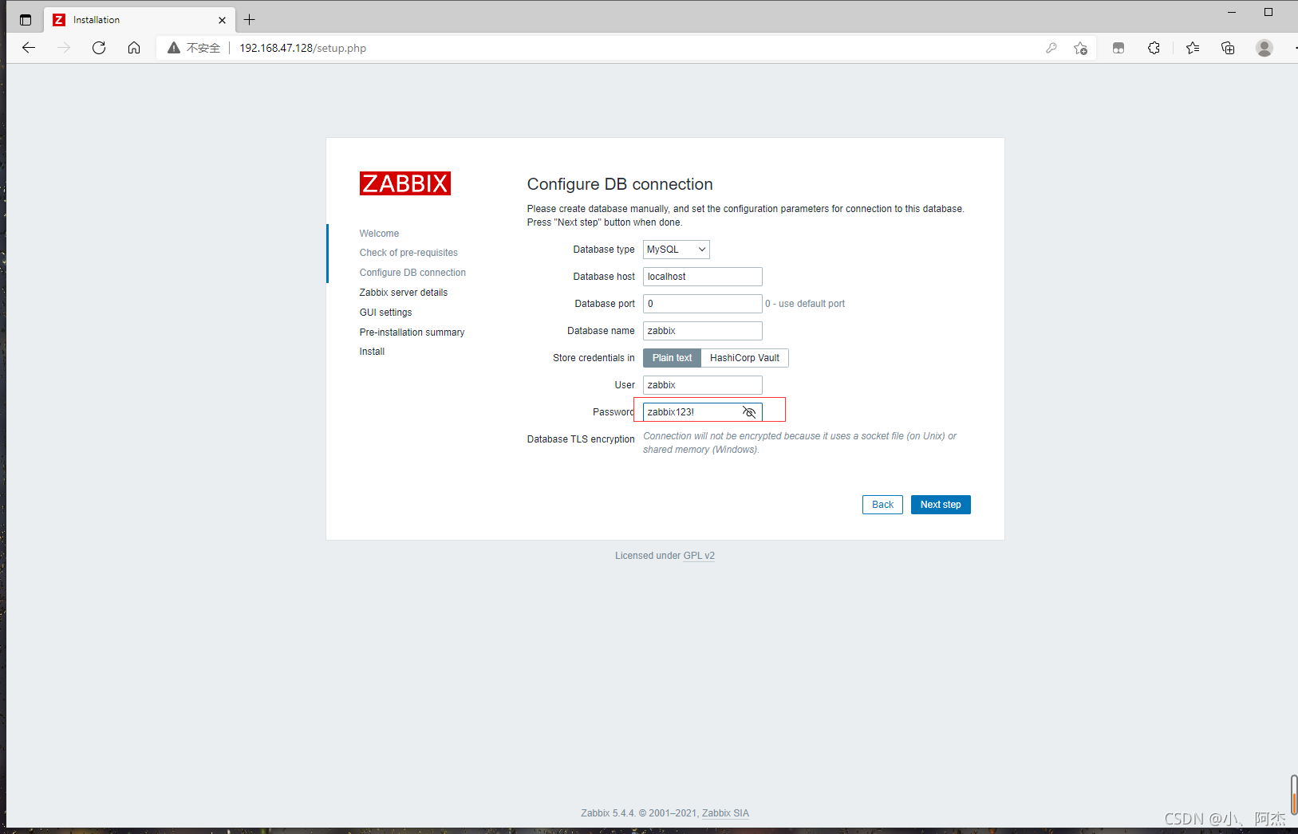Open the Database type MySQL dropdown
1298x834 pixels.
676,250
